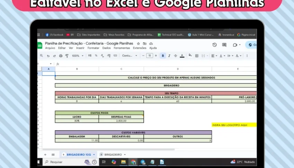Open Chrome from the taskbar
The height and width of the screenshot is (168, 294).
coord(133,162)
